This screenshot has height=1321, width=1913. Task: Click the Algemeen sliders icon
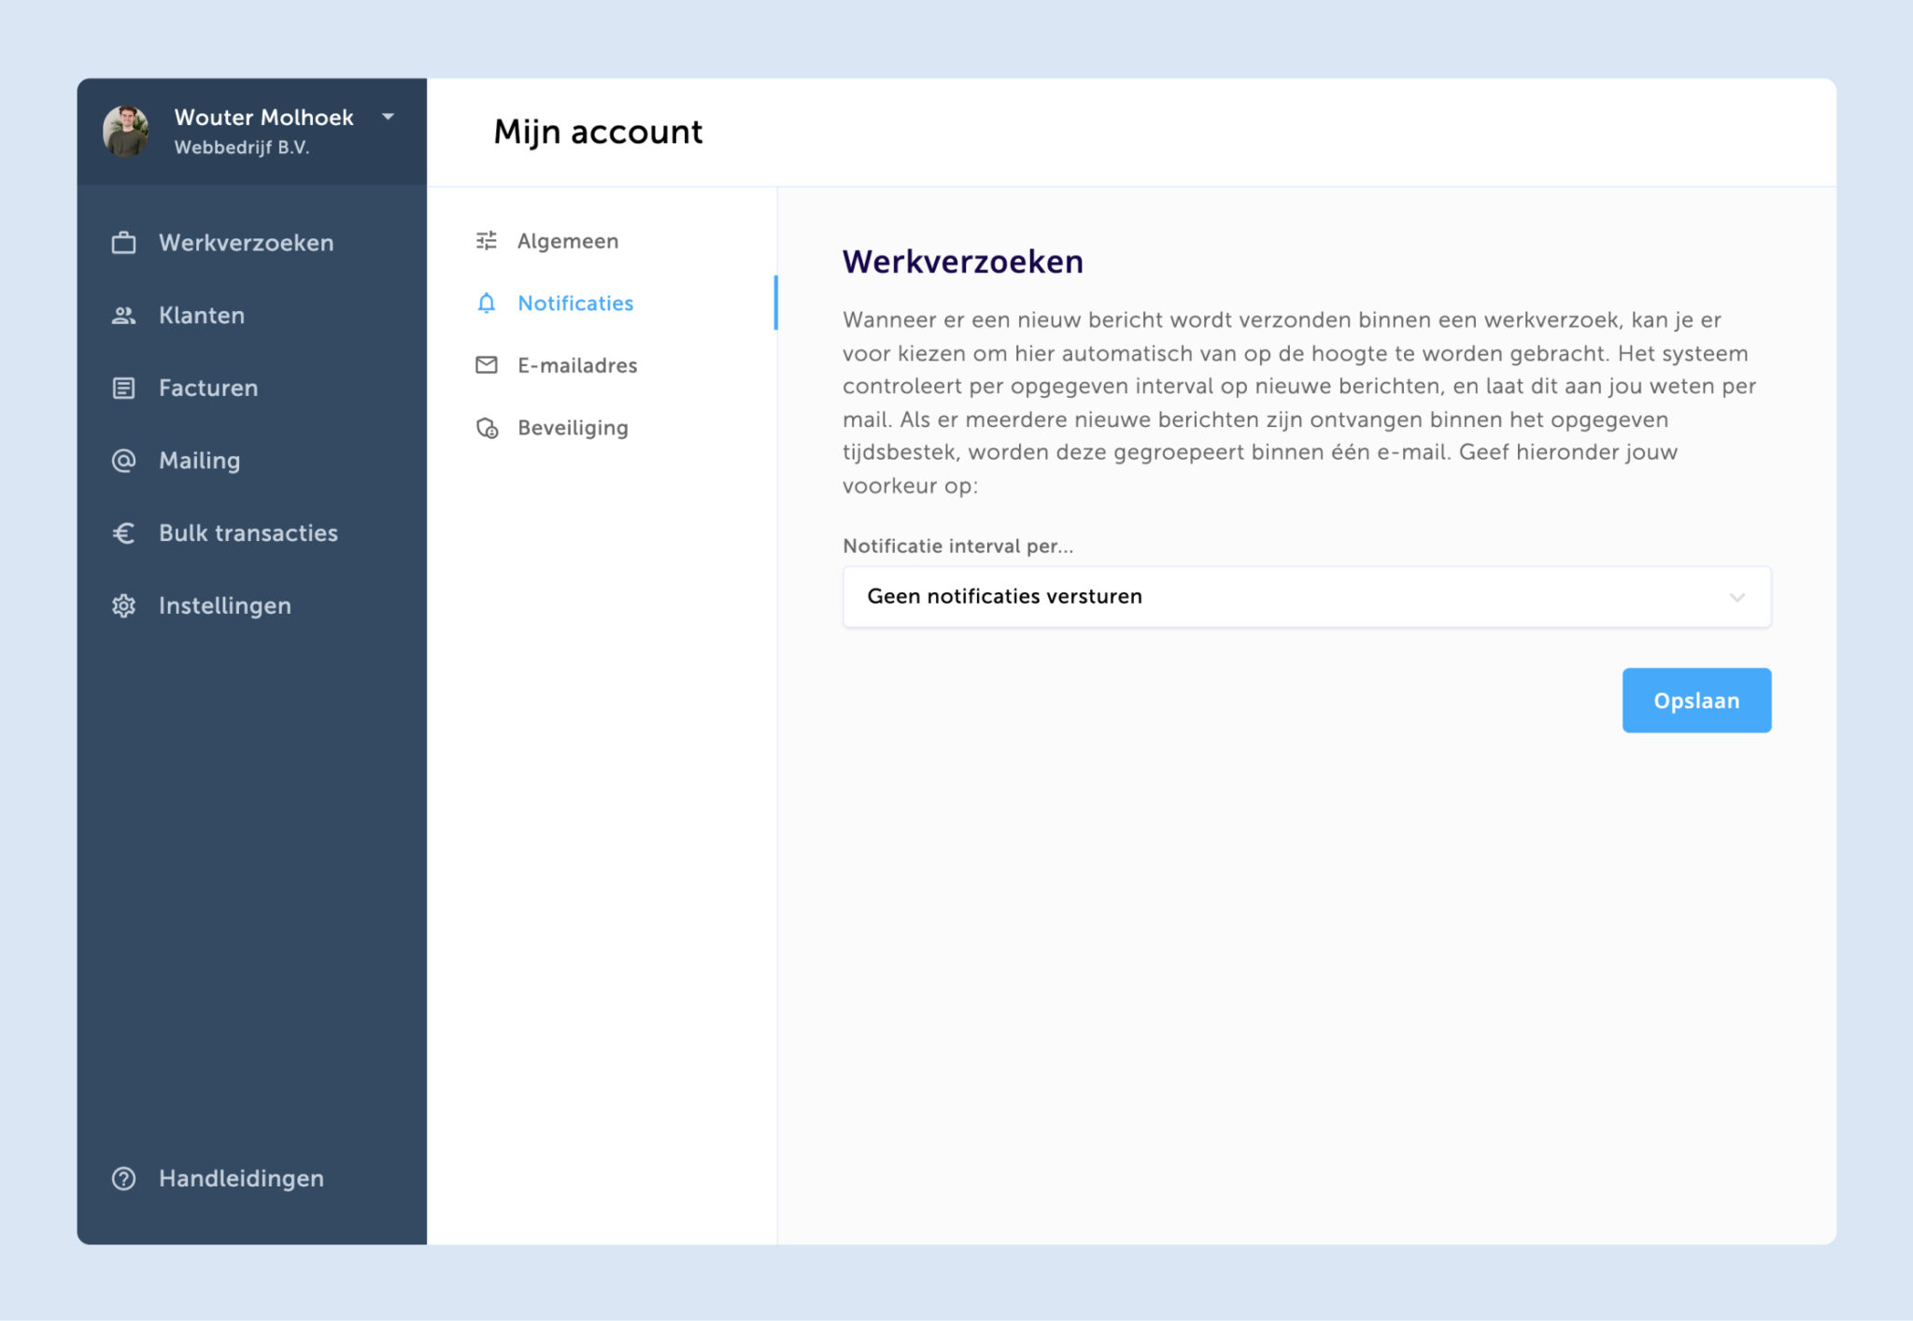[487, 241]
